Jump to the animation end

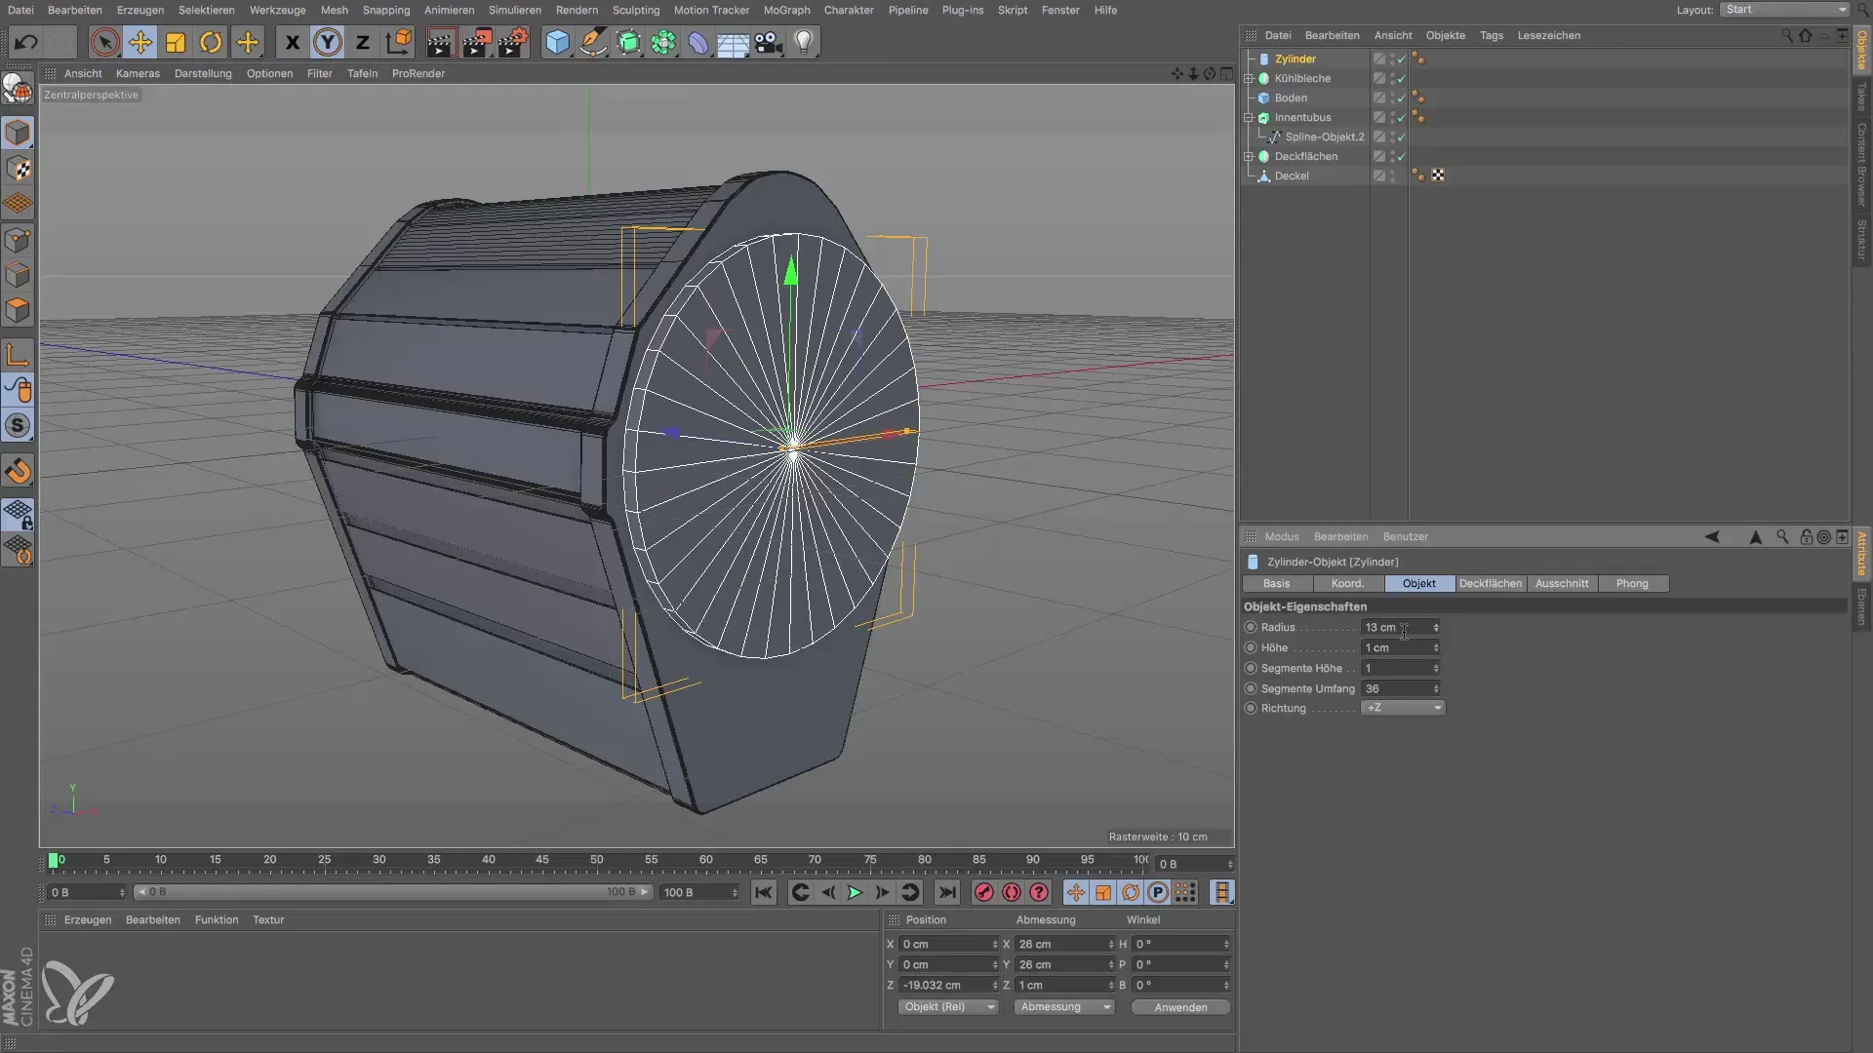point(946,892)
